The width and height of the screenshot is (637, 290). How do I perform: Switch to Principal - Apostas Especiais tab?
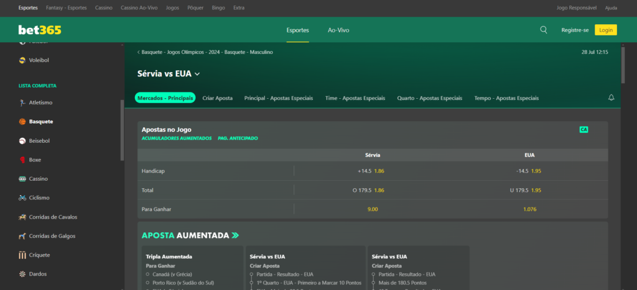[x=279, y=98]
